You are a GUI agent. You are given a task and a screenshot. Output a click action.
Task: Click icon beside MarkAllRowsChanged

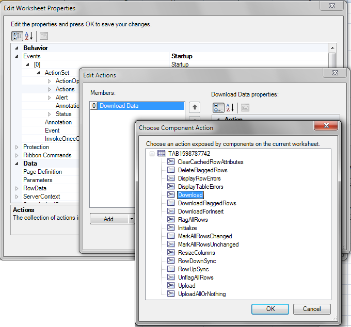(171, 236)
